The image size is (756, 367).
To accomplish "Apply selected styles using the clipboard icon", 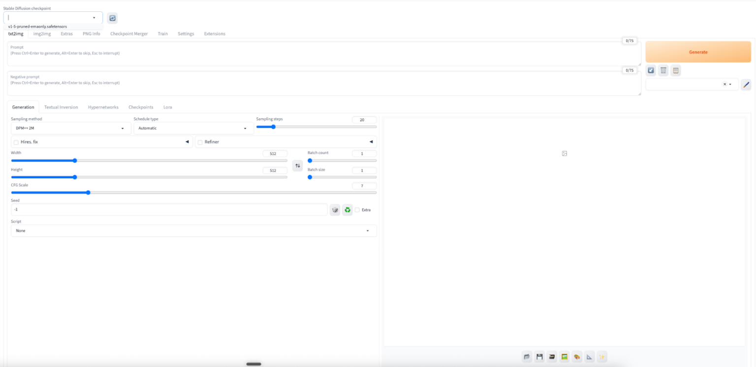I will 676,70.
